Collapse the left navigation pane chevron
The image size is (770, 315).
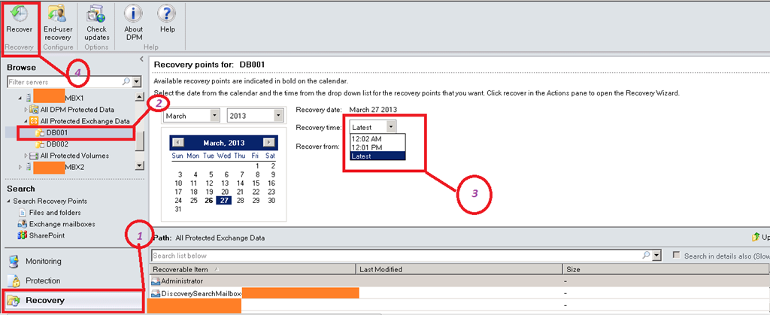(x=141, y=59)
